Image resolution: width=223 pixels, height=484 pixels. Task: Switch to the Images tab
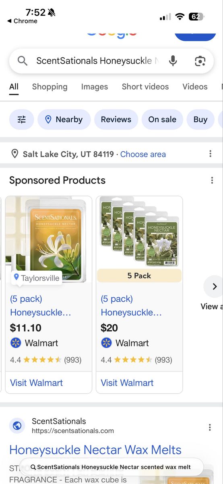pyautogui.click(x=95, y=87)
